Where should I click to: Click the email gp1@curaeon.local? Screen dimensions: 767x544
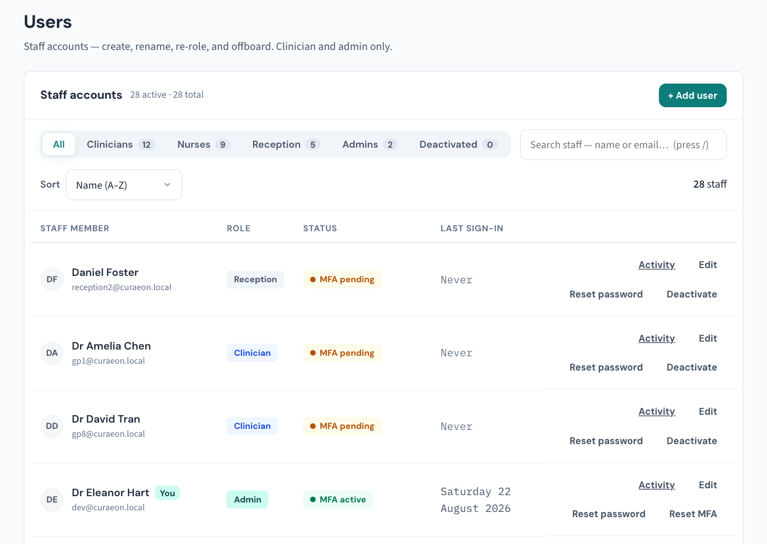point(108,361)
